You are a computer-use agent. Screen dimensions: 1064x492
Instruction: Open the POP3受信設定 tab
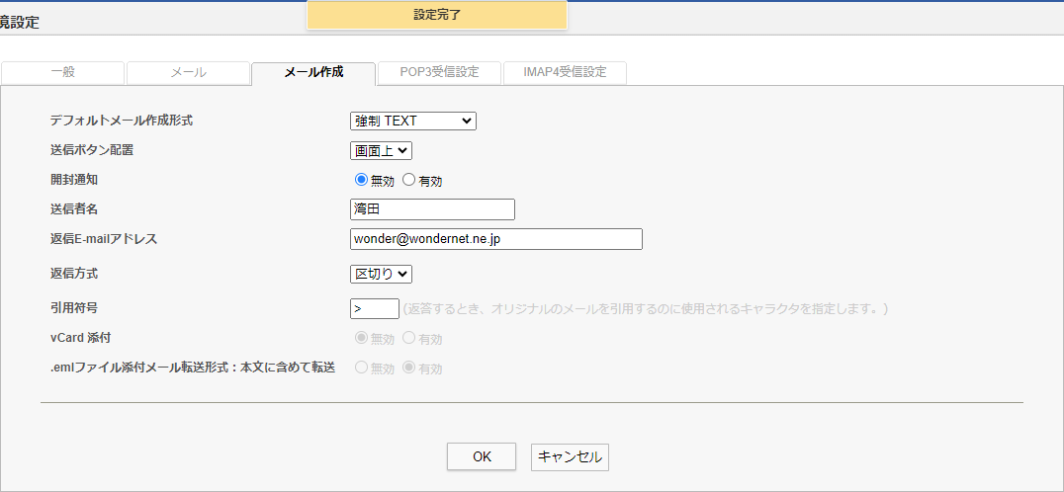click(439, 72)
